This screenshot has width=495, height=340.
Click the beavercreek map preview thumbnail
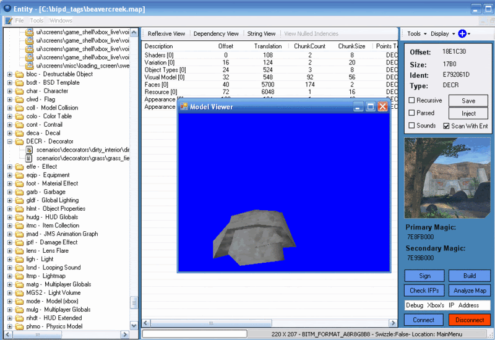[x=447, y=178]
